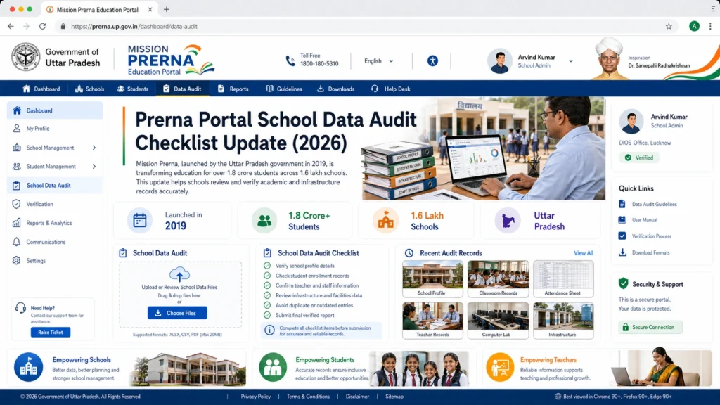Open the English language dropdown
This screenshot has width=720, height=405.
coord(379,60)
